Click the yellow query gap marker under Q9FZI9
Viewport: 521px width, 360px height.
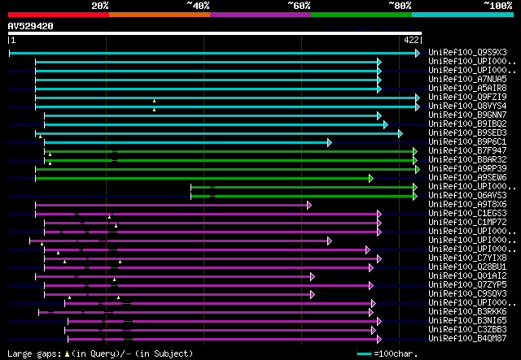tap(154, 101)
